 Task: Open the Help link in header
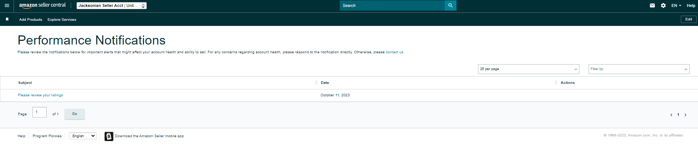(691, 5)
